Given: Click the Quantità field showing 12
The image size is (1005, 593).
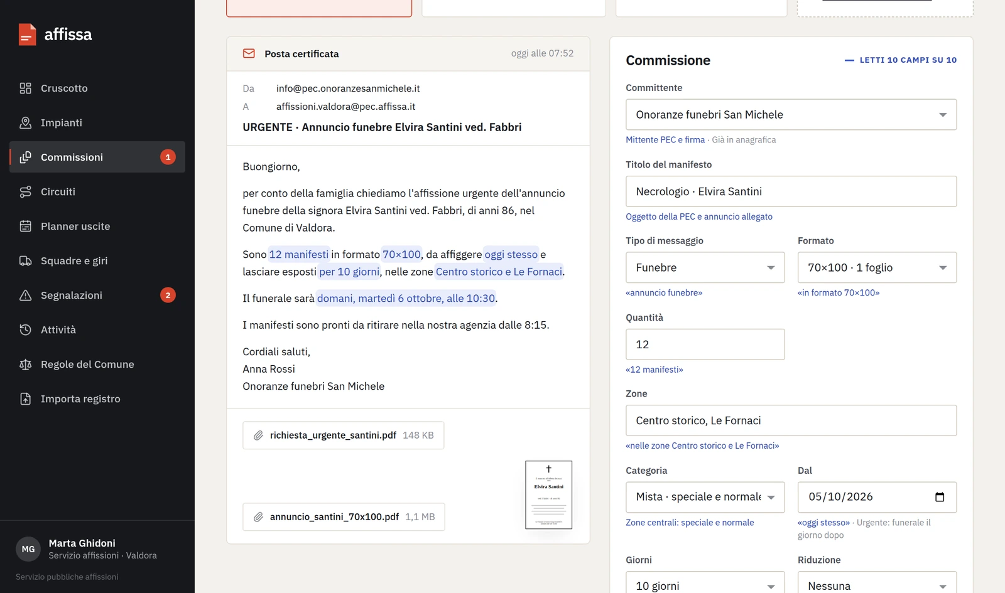Looking at the screenshot, I should point(705,345).
